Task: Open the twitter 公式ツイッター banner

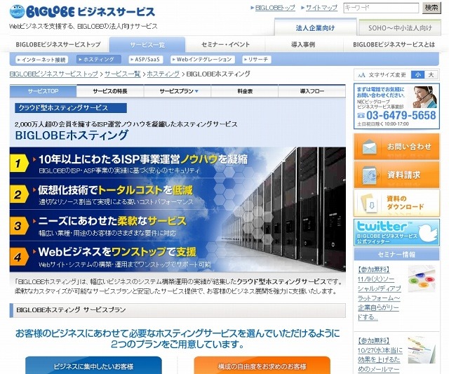Action: [396, 232]
